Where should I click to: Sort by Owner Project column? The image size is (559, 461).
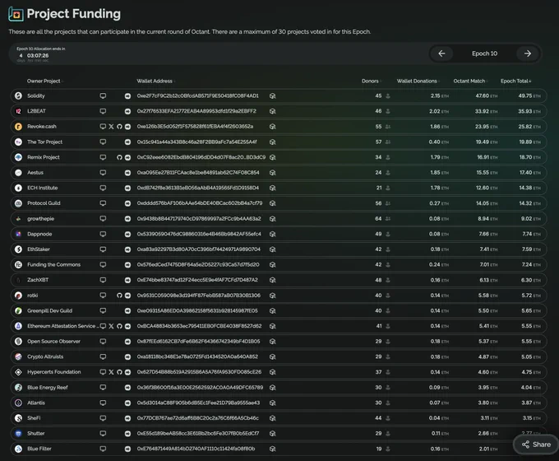(44, 81)
